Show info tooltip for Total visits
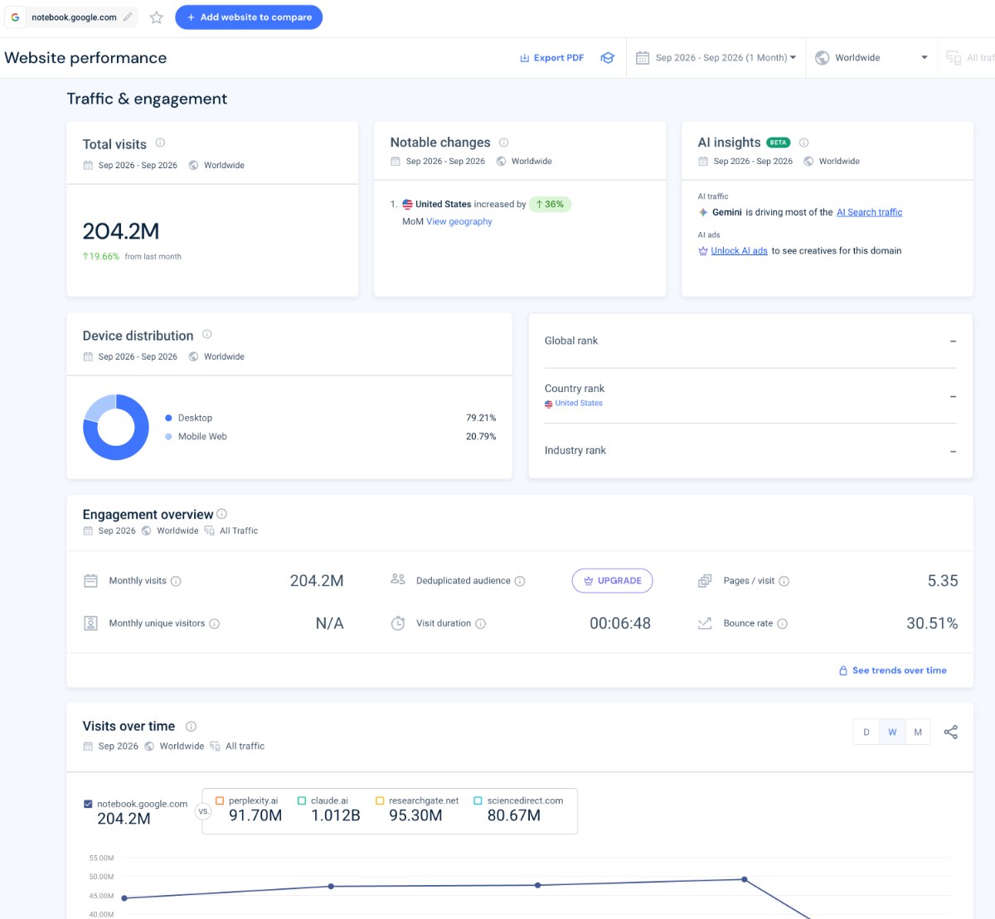The width and height of the screenshot is (995, 919). tap(160, 143)
